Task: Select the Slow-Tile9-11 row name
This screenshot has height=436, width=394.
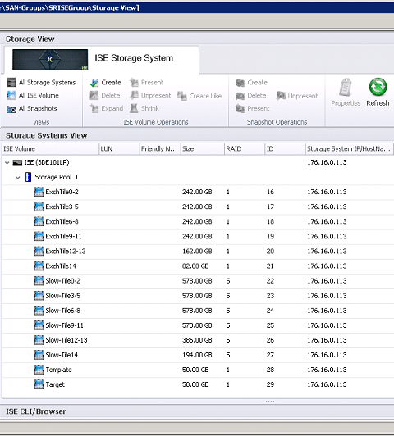Action: (x=64, y=325)
